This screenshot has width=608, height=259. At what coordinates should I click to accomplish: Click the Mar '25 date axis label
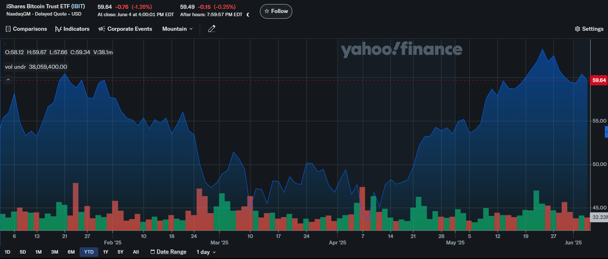point(219,243)
